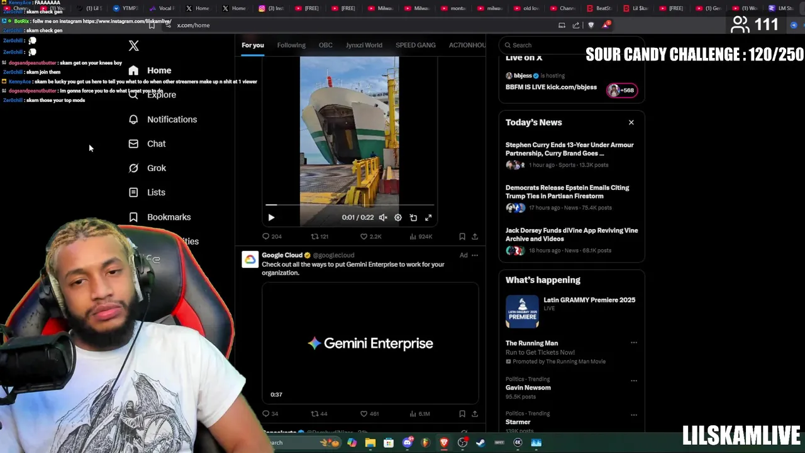Screen dimensions: 805x453
Task: Switch to SPEED GANG tab
Action: click(416, 45)
